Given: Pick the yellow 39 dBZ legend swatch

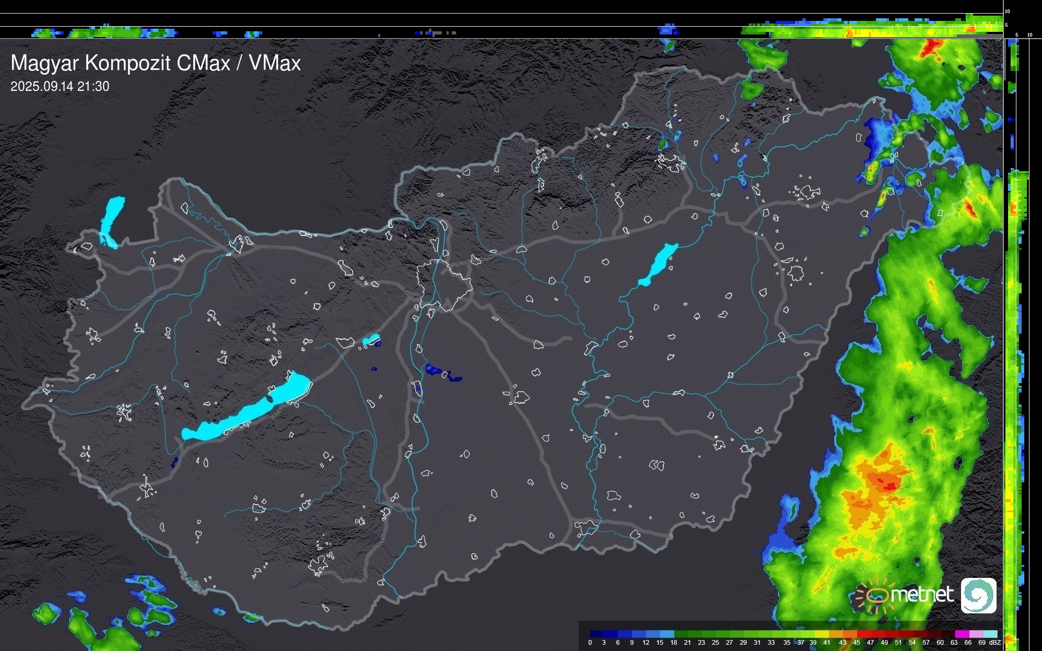Looking at the screenshot, I should (822, 634).
